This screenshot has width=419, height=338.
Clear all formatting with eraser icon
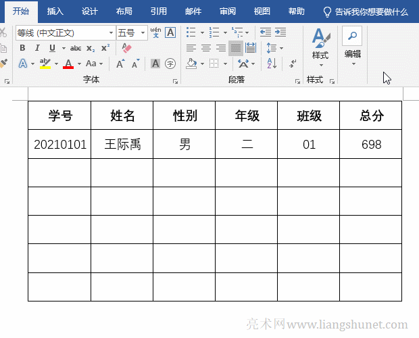126,48
